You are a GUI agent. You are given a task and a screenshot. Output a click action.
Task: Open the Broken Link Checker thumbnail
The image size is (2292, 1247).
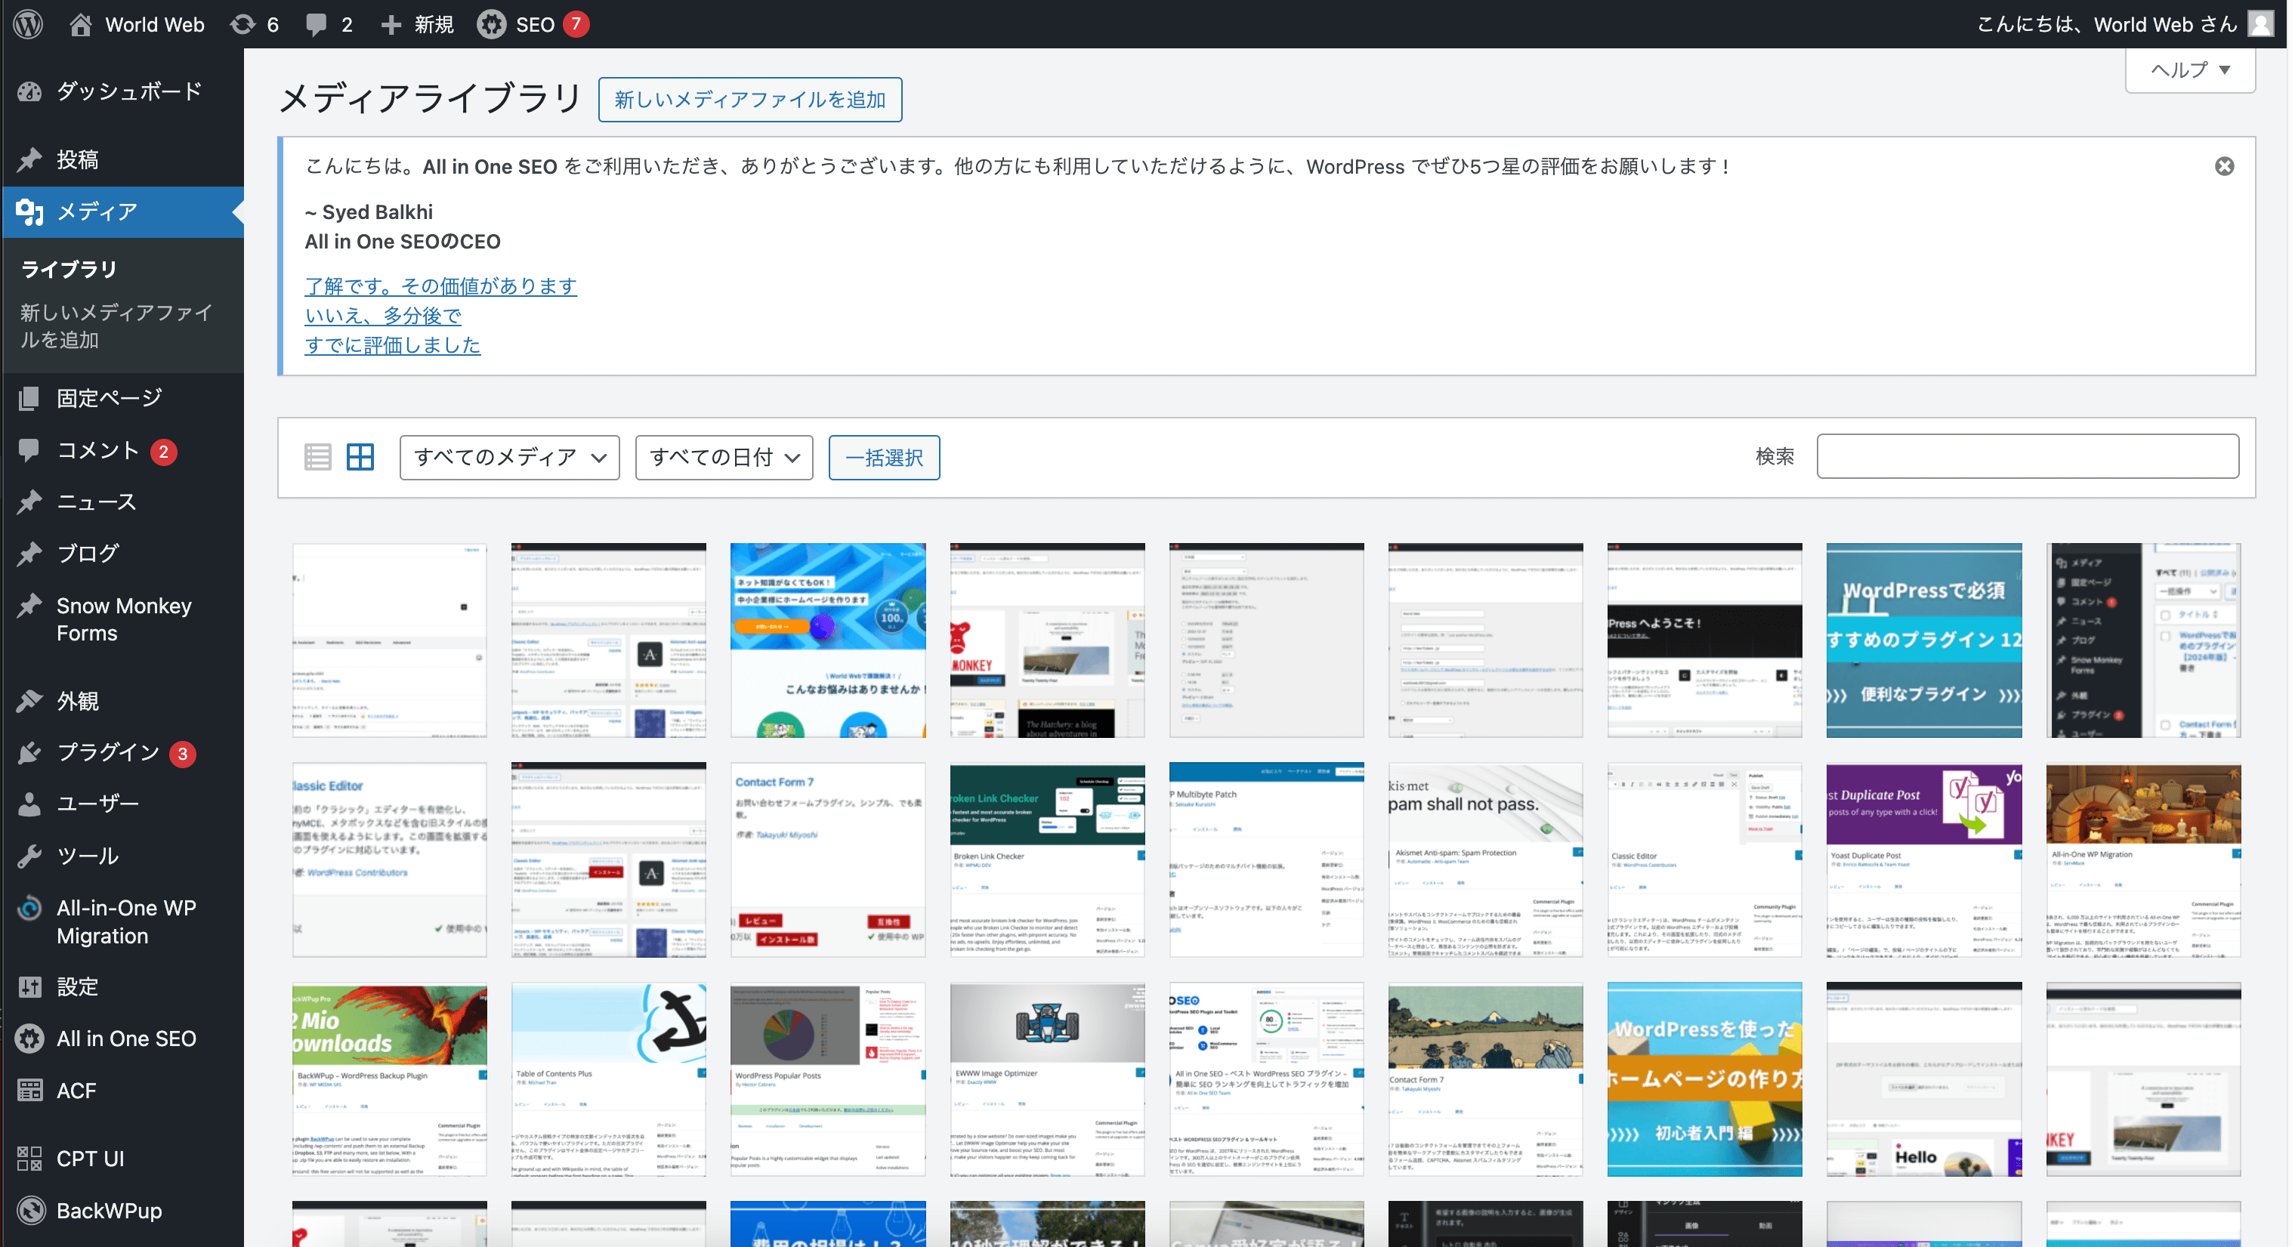(1047, 860)
